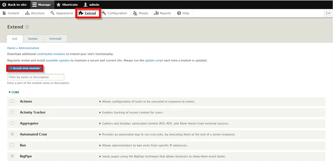Click the Aggregator module name
Viewport: 333px width, 163px height.
click(x=29, y=123)
